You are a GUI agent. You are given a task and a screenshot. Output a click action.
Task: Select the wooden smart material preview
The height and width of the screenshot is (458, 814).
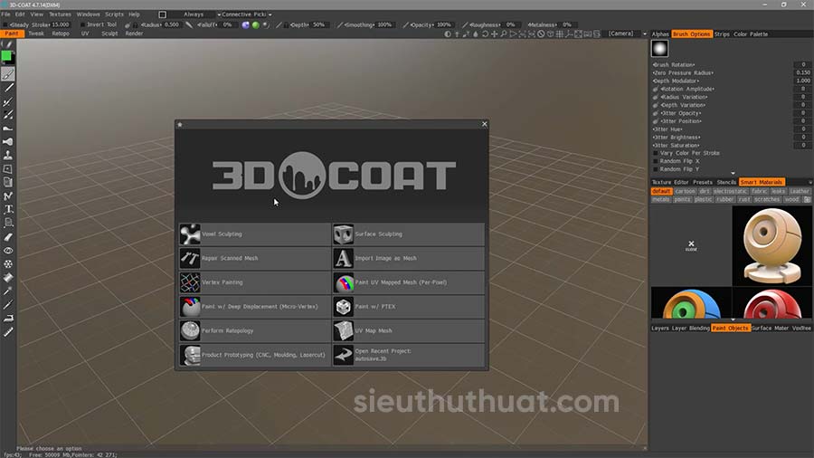(x=772, y=245)
